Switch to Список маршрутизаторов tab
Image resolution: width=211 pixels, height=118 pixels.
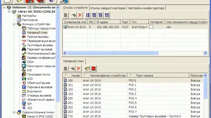coord(108,8)
